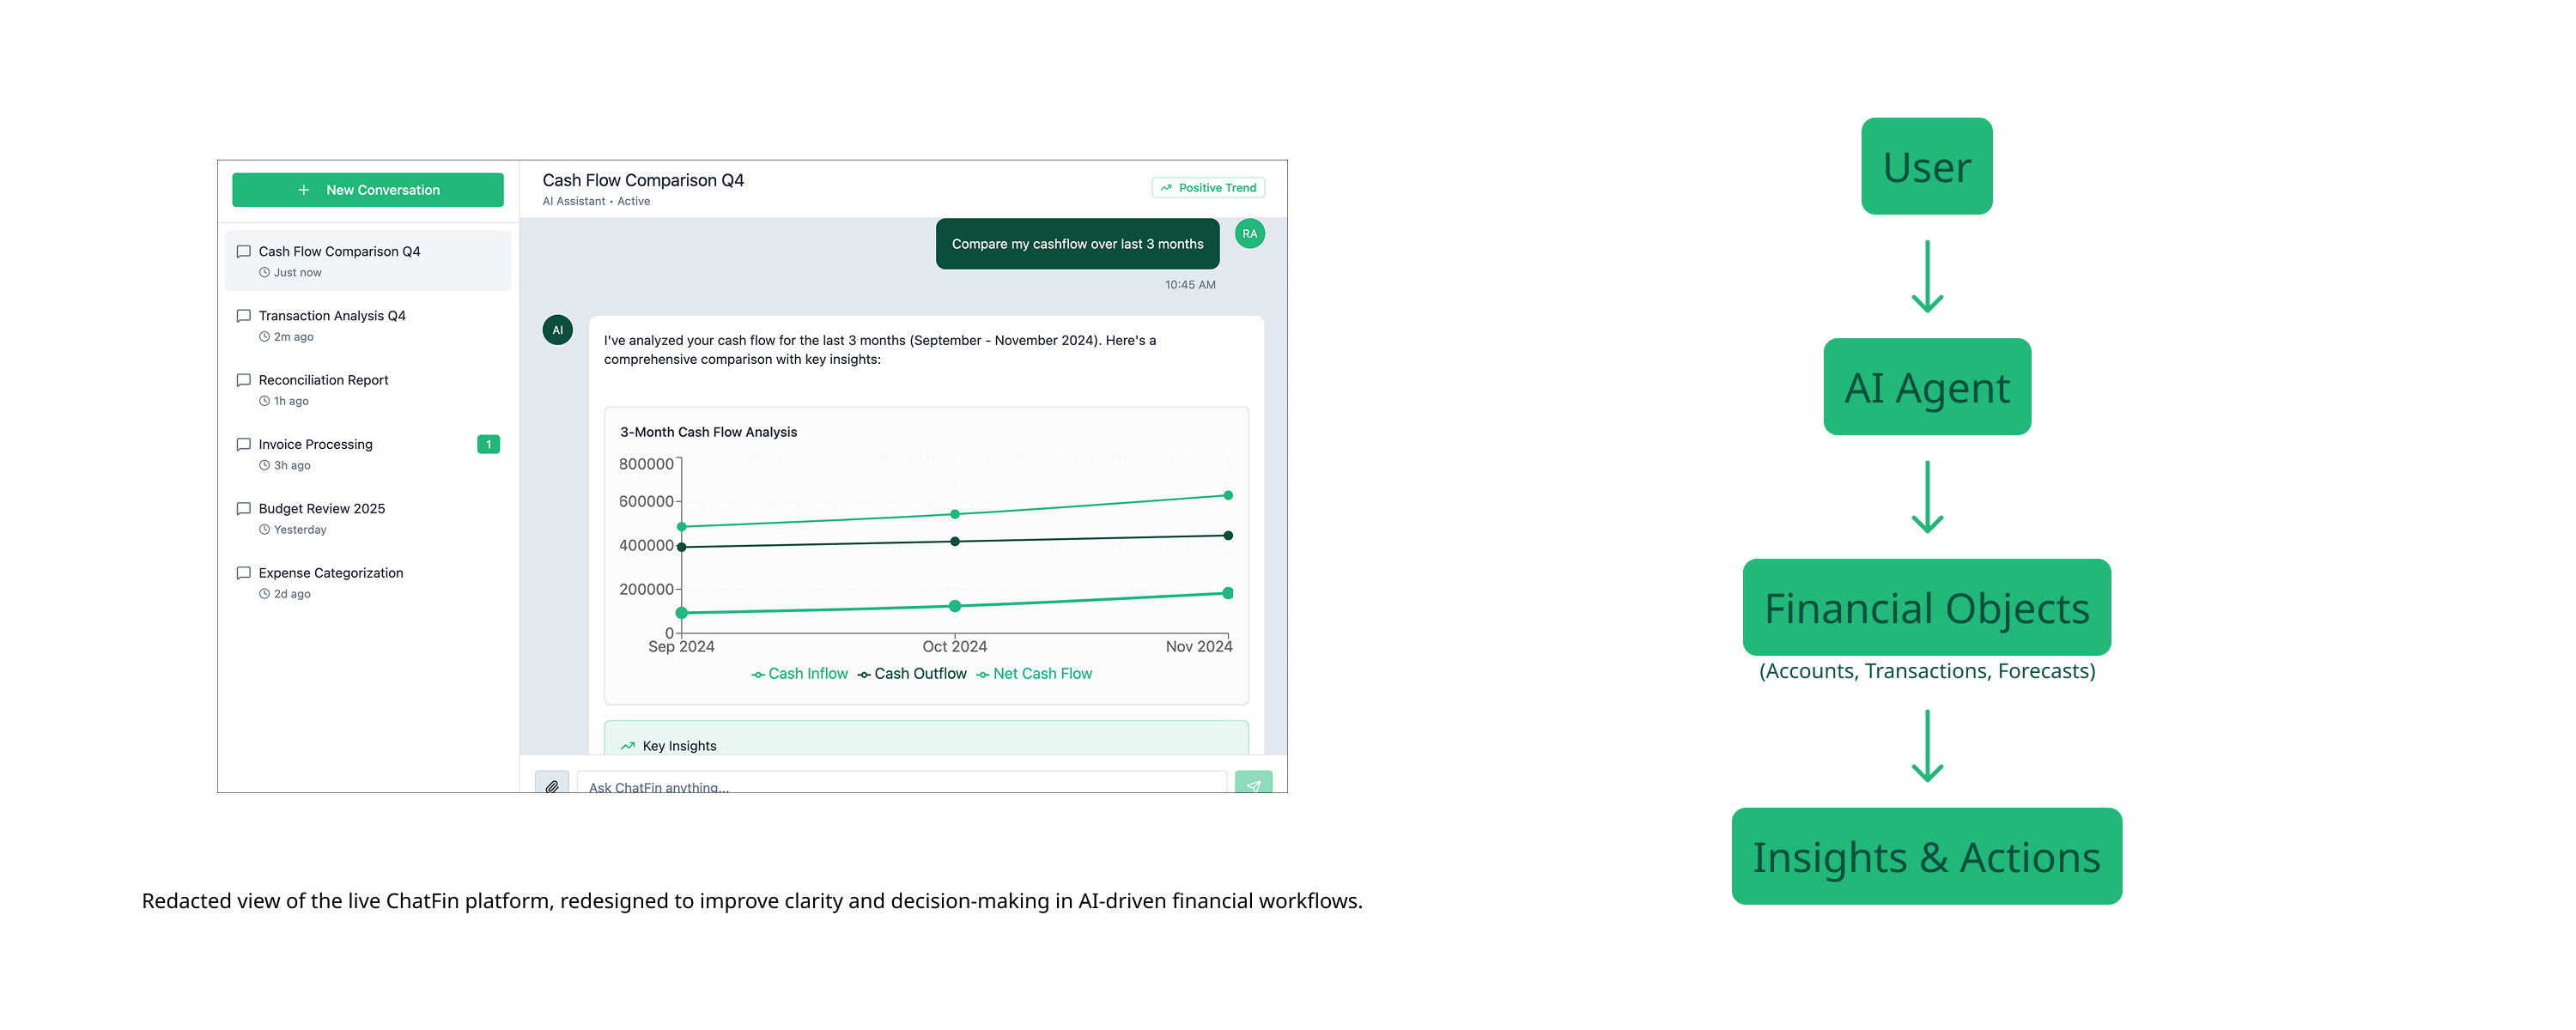Screen dimensions: 2576x1030
Task: Start a New Conversation
Action: (368, 190)
